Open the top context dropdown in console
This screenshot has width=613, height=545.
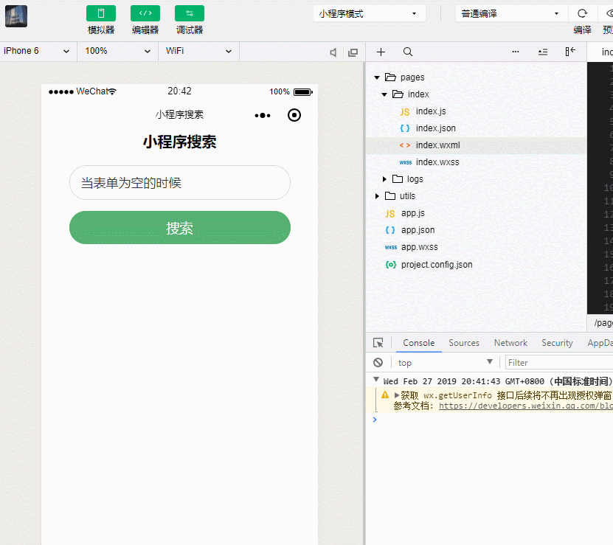point(445,362)
